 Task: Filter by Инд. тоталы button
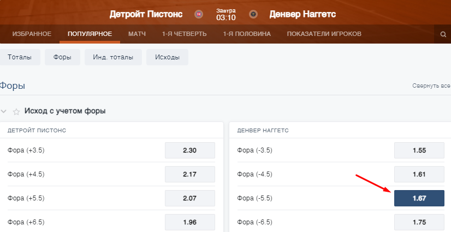113,57
